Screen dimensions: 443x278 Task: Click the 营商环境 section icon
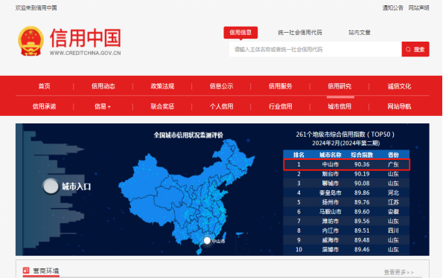(x=26, y=271)
